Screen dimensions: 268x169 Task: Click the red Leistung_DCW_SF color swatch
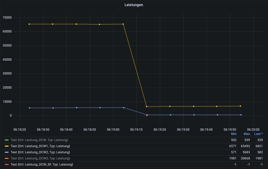tap(7, 164)
